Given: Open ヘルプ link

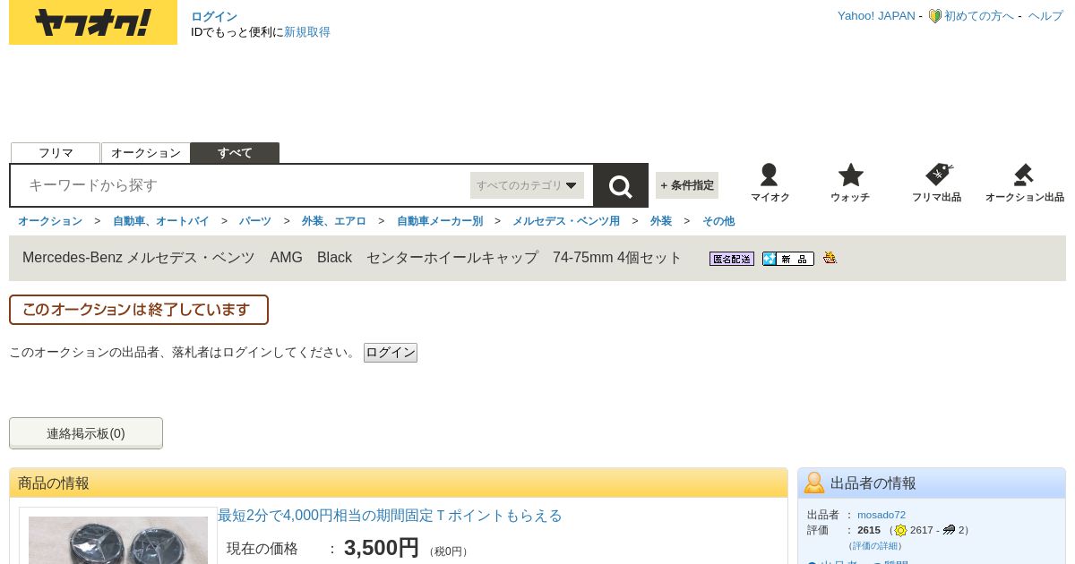Looking at the screenshot, I should click(x=1045, y=16).
